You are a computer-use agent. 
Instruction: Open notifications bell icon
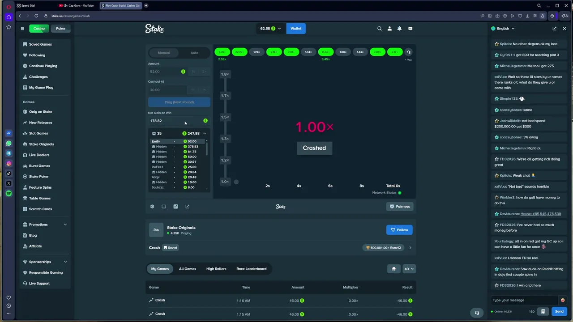(x=399, y=29)
